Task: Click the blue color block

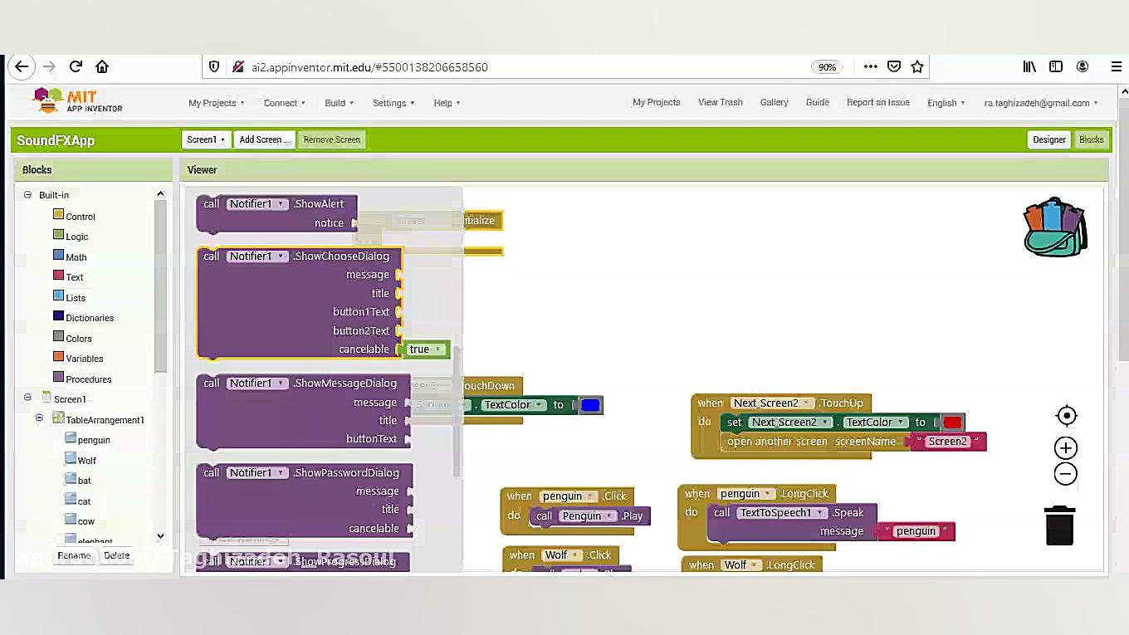Action: (590, 405)
